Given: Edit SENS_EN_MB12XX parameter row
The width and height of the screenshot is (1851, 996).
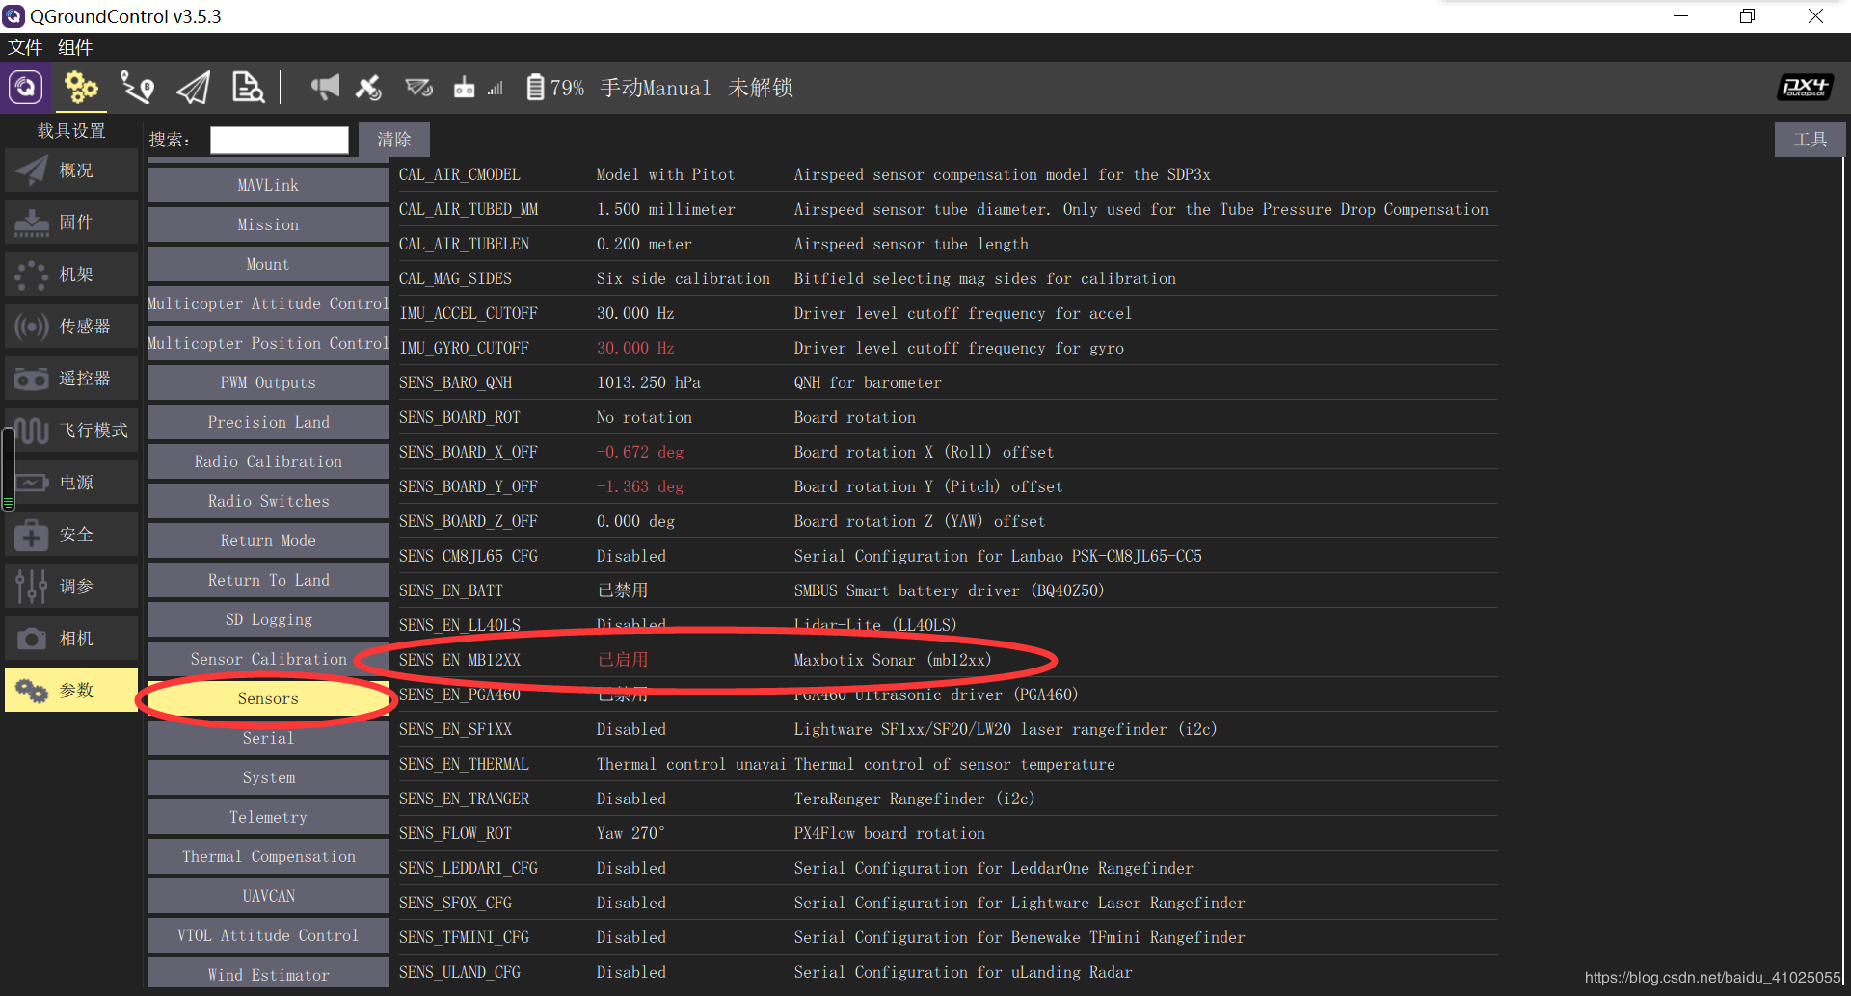Looking at the screenshot, I should (947, 660).
